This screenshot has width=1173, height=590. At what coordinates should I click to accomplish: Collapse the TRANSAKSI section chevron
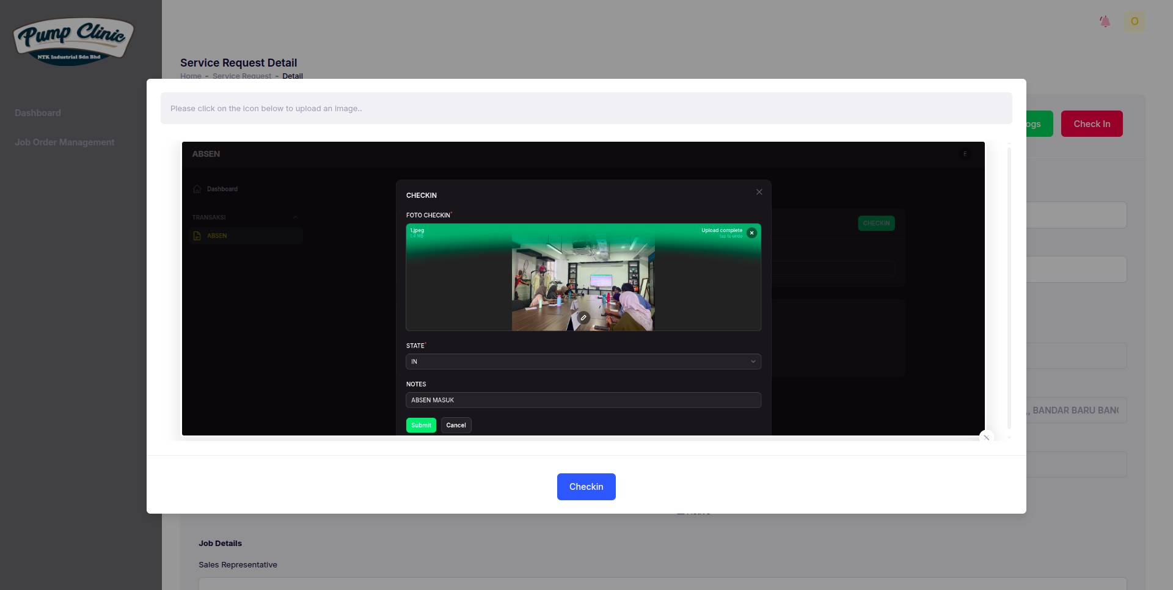click(x=295, y=217)
